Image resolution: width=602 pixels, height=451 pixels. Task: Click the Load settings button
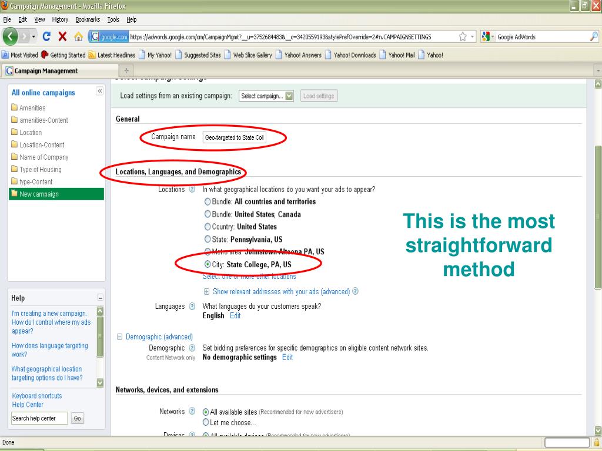319,96
